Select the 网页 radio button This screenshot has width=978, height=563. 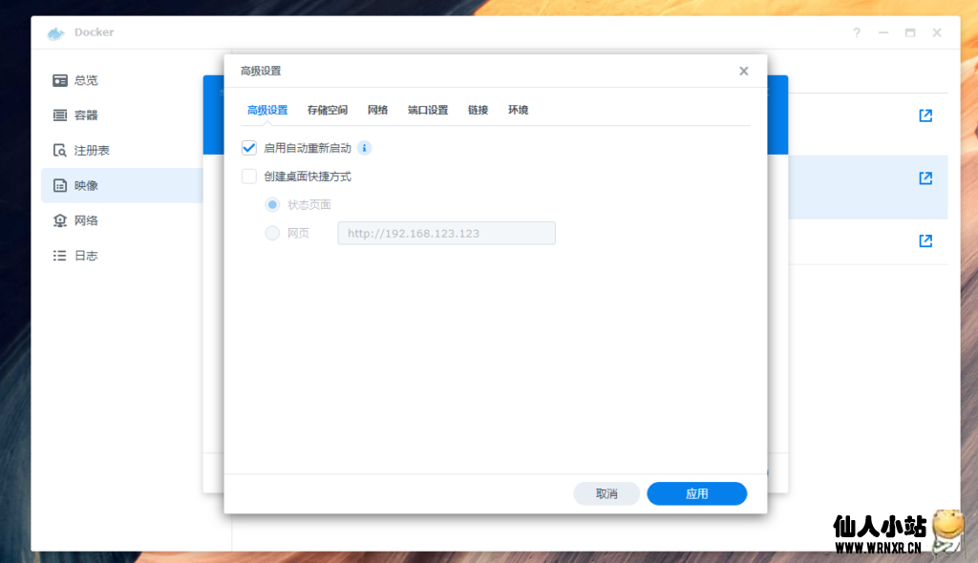coord(272,233)
